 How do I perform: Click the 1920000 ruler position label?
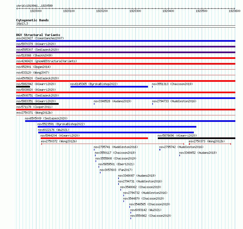(36, 11)
